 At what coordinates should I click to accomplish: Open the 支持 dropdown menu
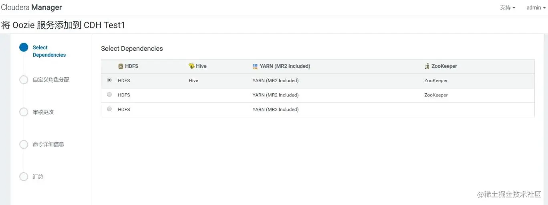click(508, 8)
